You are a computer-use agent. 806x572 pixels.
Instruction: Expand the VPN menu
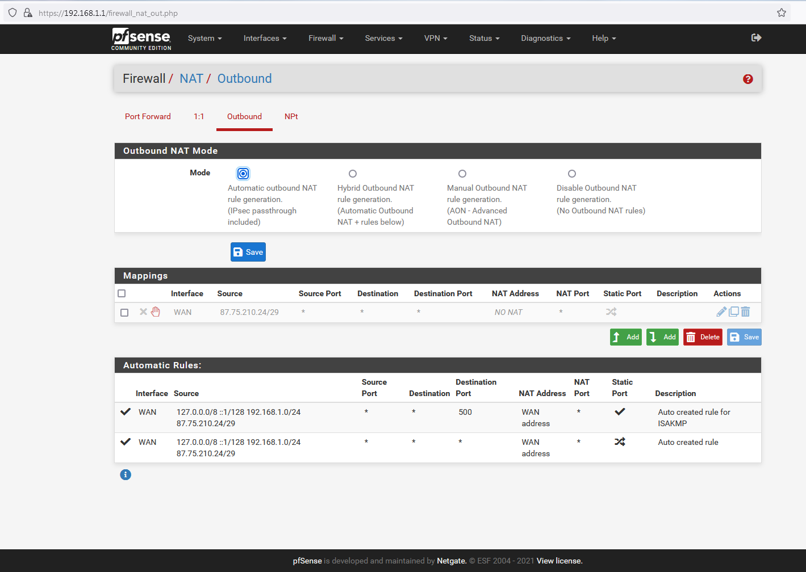[x=436, y=39]
